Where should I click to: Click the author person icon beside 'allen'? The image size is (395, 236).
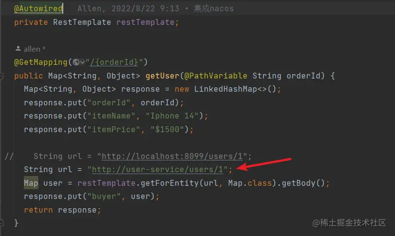18,48
